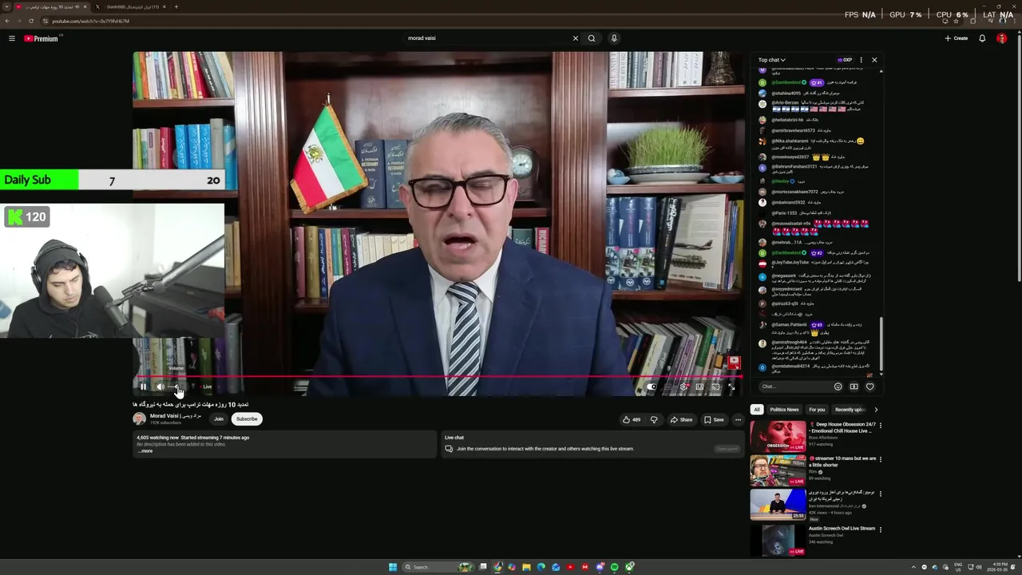The height and width of the screenshot is (575, 1022).
Task: Open Deep House Obsession 24/7 thumbnail
Action: point(778,437)
